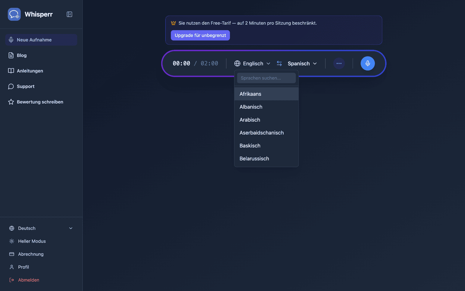Screen dimensions: 465x291
Task: Click globe icon beside Englisch
Action: point(237,63)
